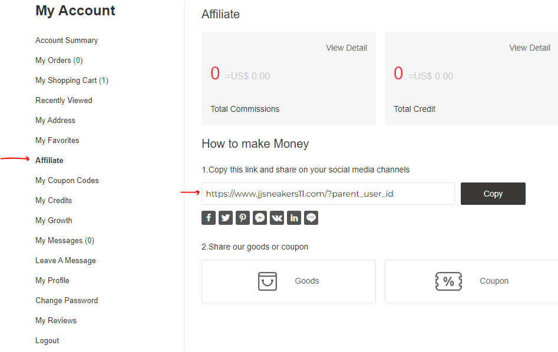This screenshot has height=352, width=558.
Task: Share link via VK icon
Action: coord(277,218)
